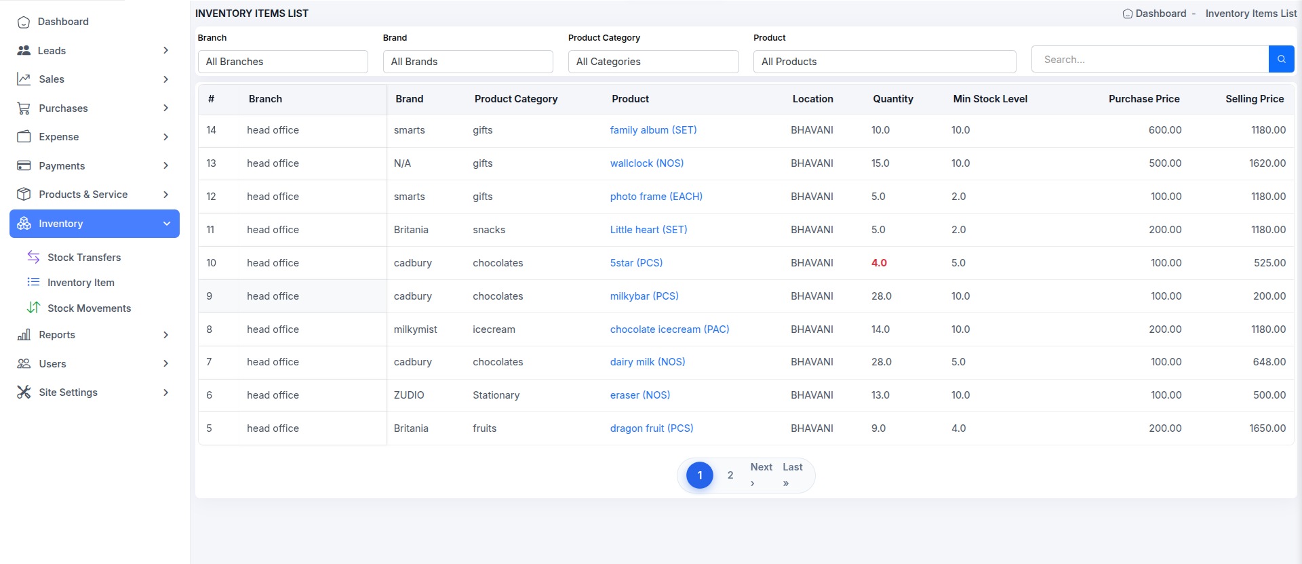The height and width of the screenshot is (564, 1302).
Task: Click the Dashboard breadcrumb link
Action: (1160, 14)
